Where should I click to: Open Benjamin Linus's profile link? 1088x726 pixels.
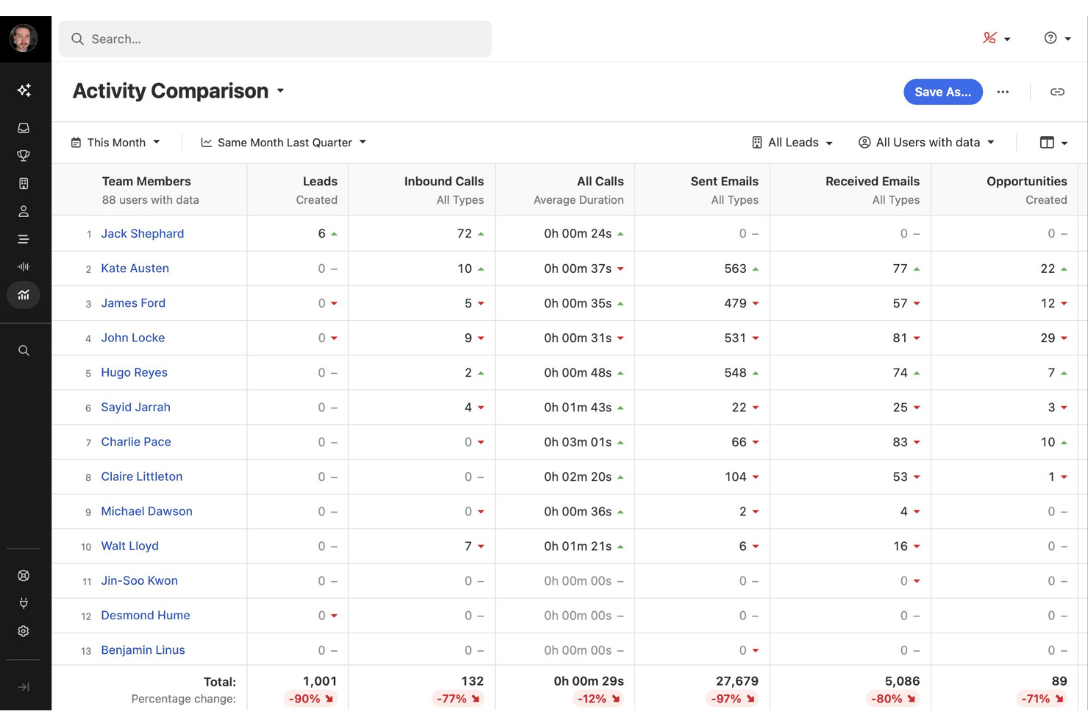143,650
